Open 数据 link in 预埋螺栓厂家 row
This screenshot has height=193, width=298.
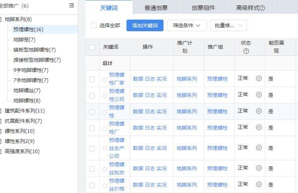click(x=138, y=79)
